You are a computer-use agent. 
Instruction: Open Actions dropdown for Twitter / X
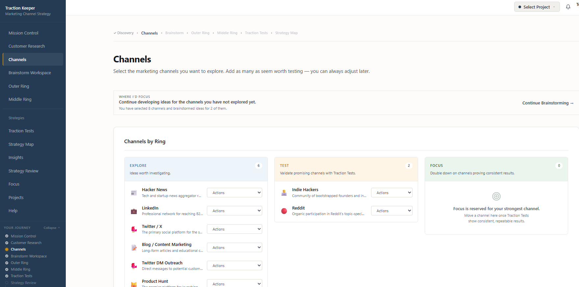pos(235,229)
